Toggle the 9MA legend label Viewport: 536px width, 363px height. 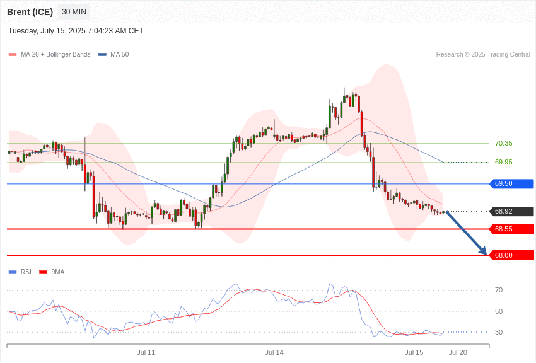pos(58,272)
